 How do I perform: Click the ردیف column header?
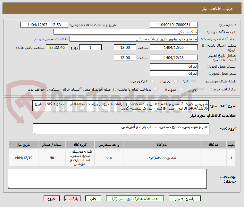(231, 145)
